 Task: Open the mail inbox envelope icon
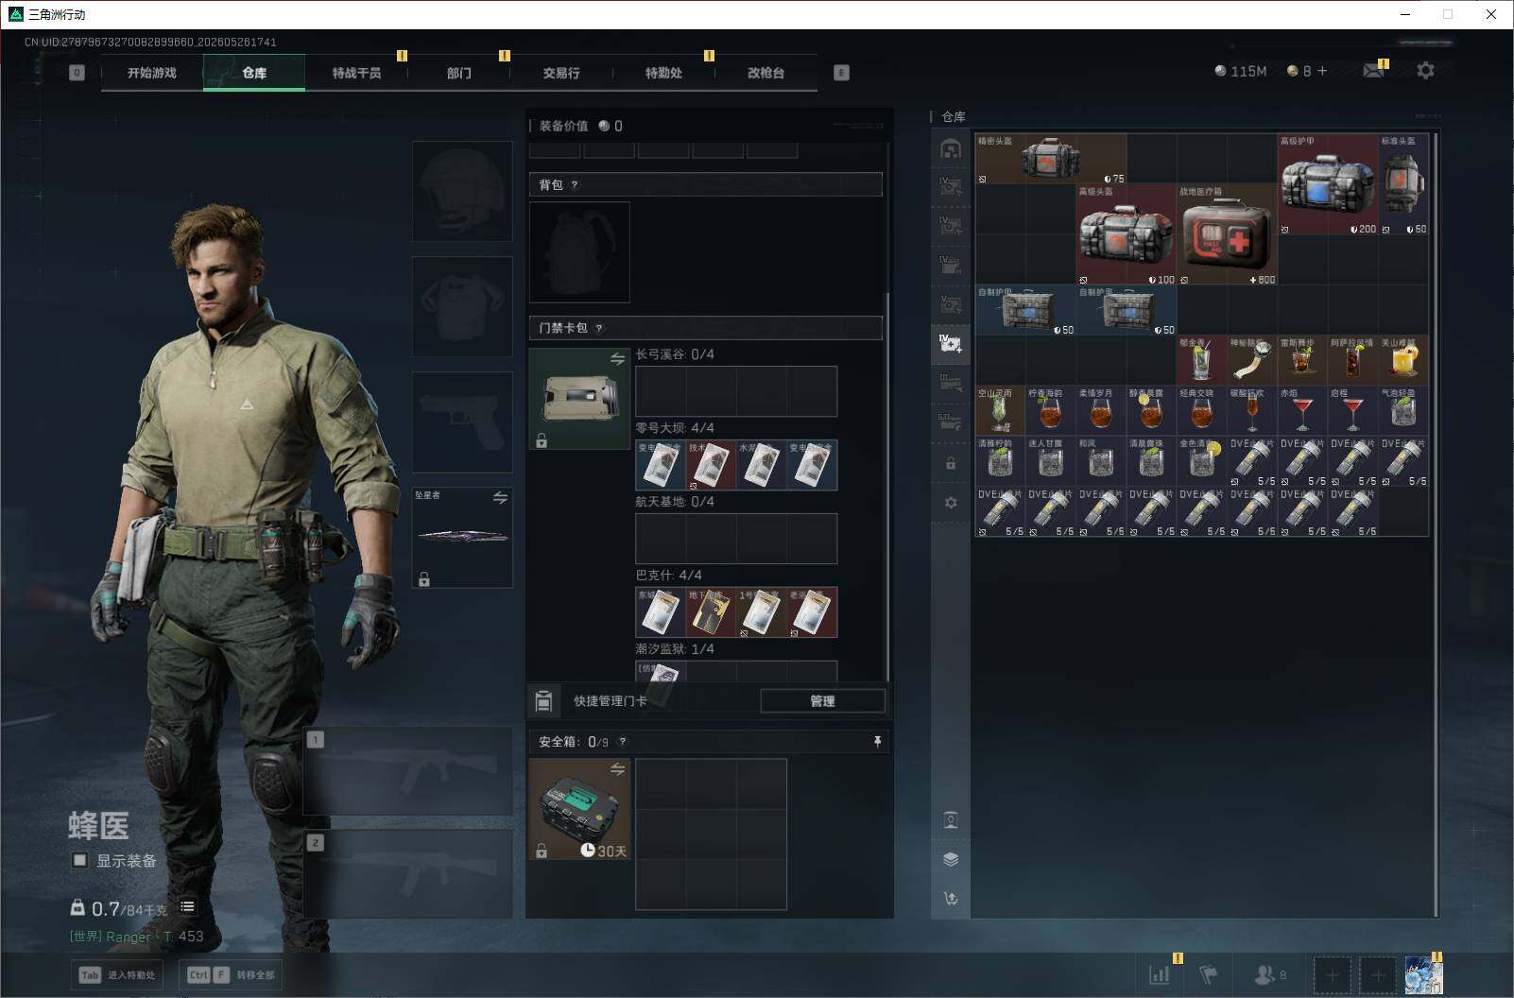click(1373, 71)
